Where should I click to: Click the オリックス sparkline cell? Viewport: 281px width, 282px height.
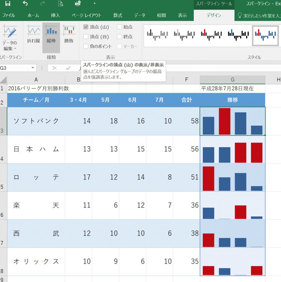pos(232,262)
